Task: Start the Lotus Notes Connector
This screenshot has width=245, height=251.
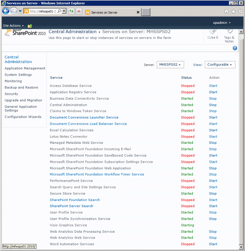Action: click(213, 137)
